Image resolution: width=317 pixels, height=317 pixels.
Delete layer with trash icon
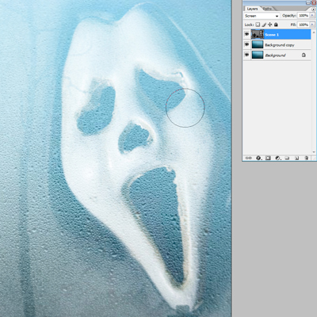point(306,158)
